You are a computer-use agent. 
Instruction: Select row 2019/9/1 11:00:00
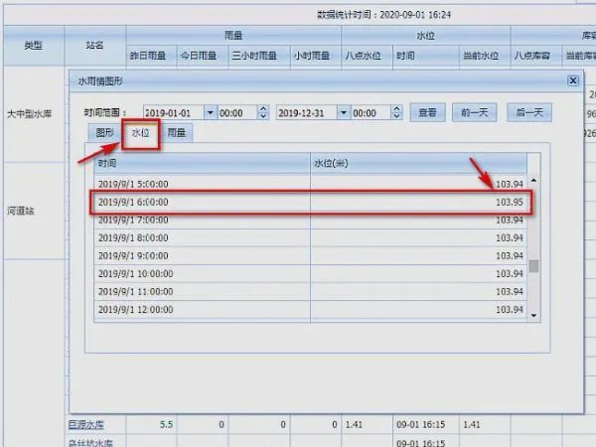pos(310,291)
